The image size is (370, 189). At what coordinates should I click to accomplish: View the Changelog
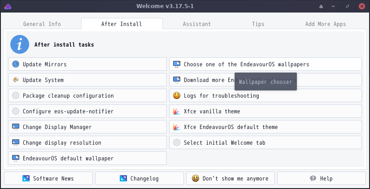click(139, 178)
